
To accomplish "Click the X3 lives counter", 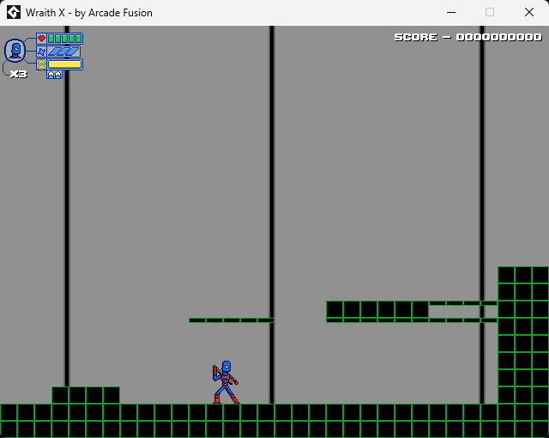I will 18,74.
